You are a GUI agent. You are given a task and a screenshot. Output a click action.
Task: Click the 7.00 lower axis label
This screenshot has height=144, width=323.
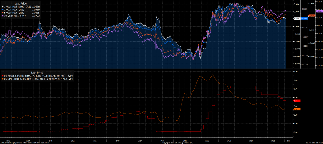(296, 72)
